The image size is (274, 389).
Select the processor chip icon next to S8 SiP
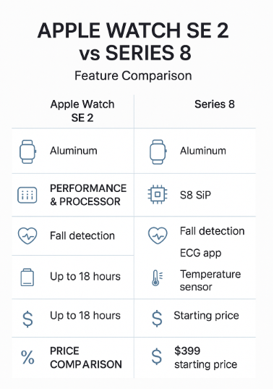(158, 194)
